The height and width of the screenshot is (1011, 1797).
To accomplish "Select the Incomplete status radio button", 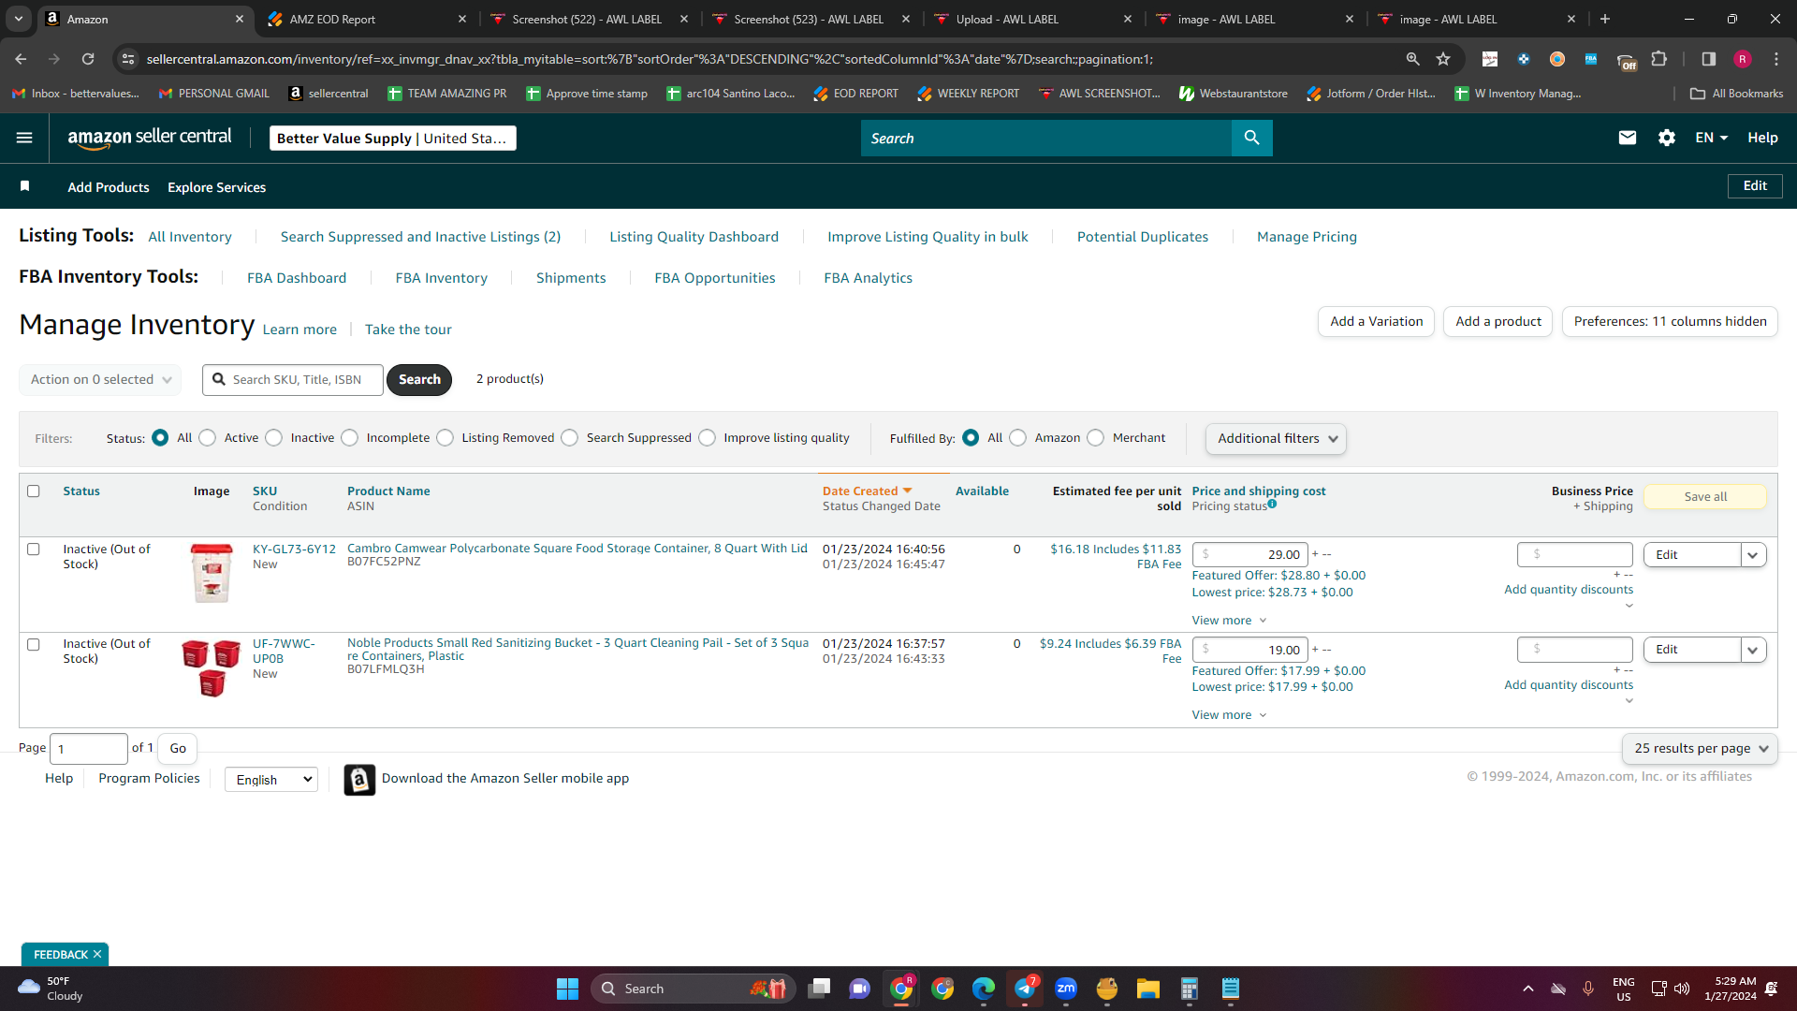I will tap(350, 438).
